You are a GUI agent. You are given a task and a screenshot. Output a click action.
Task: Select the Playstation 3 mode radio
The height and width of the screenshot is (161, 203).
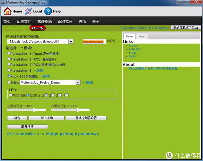point(9,70)
